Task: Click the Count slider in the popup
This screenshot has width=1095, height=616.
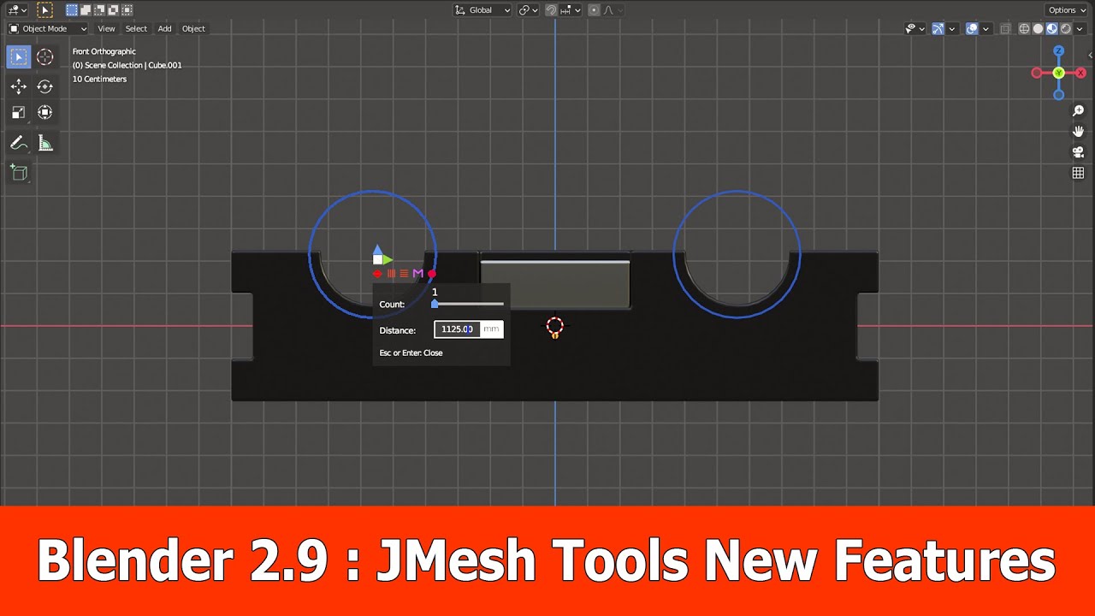Action: click(466, 304)
